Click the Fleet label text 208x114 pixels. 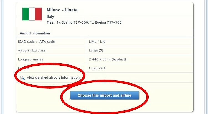click(51, 23)
